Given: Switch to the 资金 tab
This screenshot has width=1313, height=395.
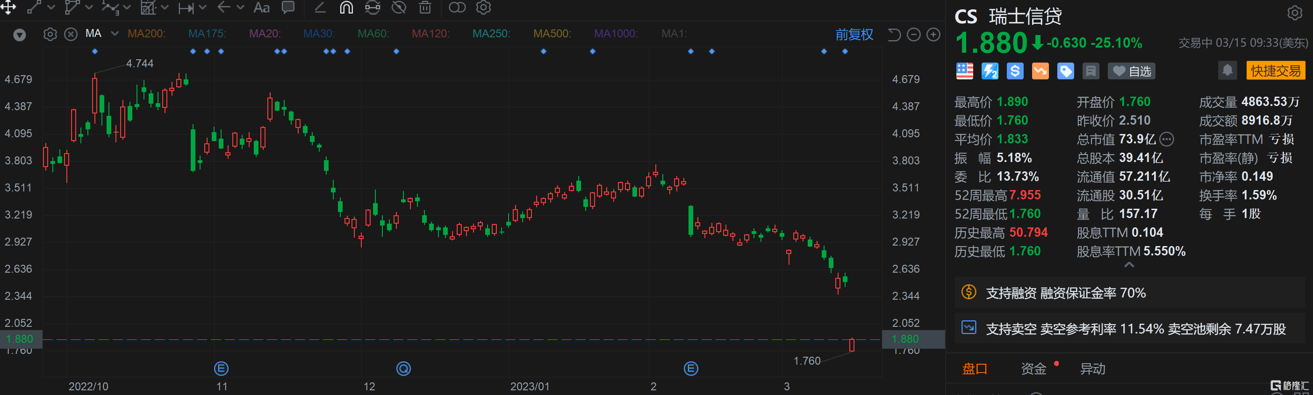Looking at the screenshot, I should (x=1033, y=368).
